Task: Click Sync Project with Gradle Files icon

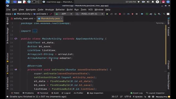Action: click(x=151, y=14)
